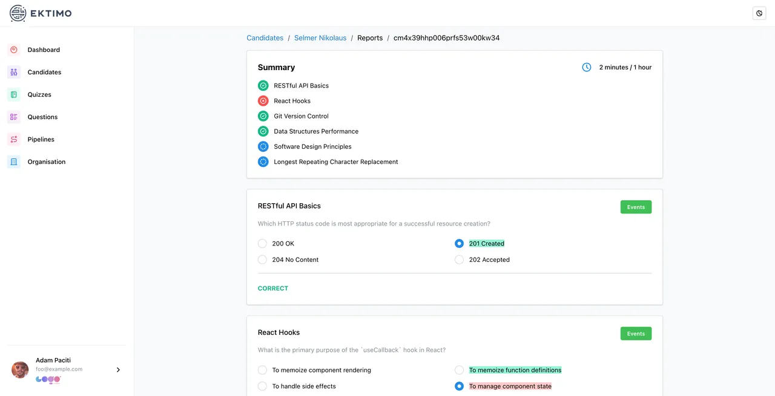The image size is (775, 396).
Task: Select the 202 Accepted radio button
Action: pos(459,260)
